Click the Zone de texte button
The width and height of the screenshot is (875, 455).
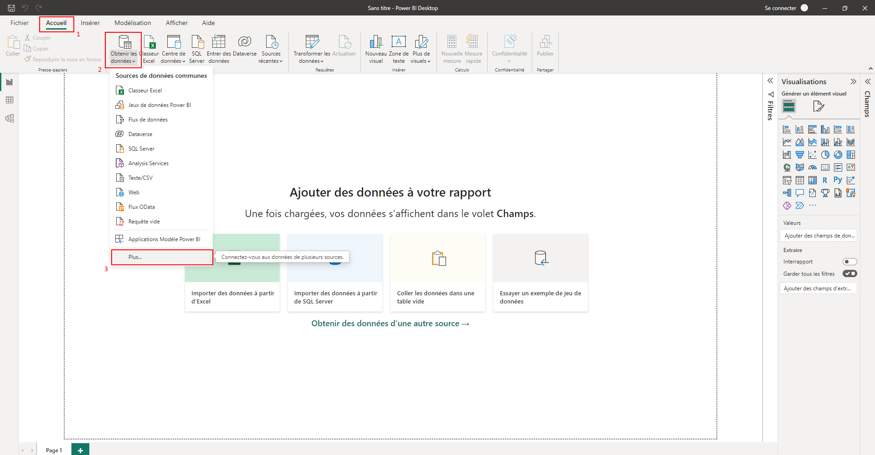(398, 49)
